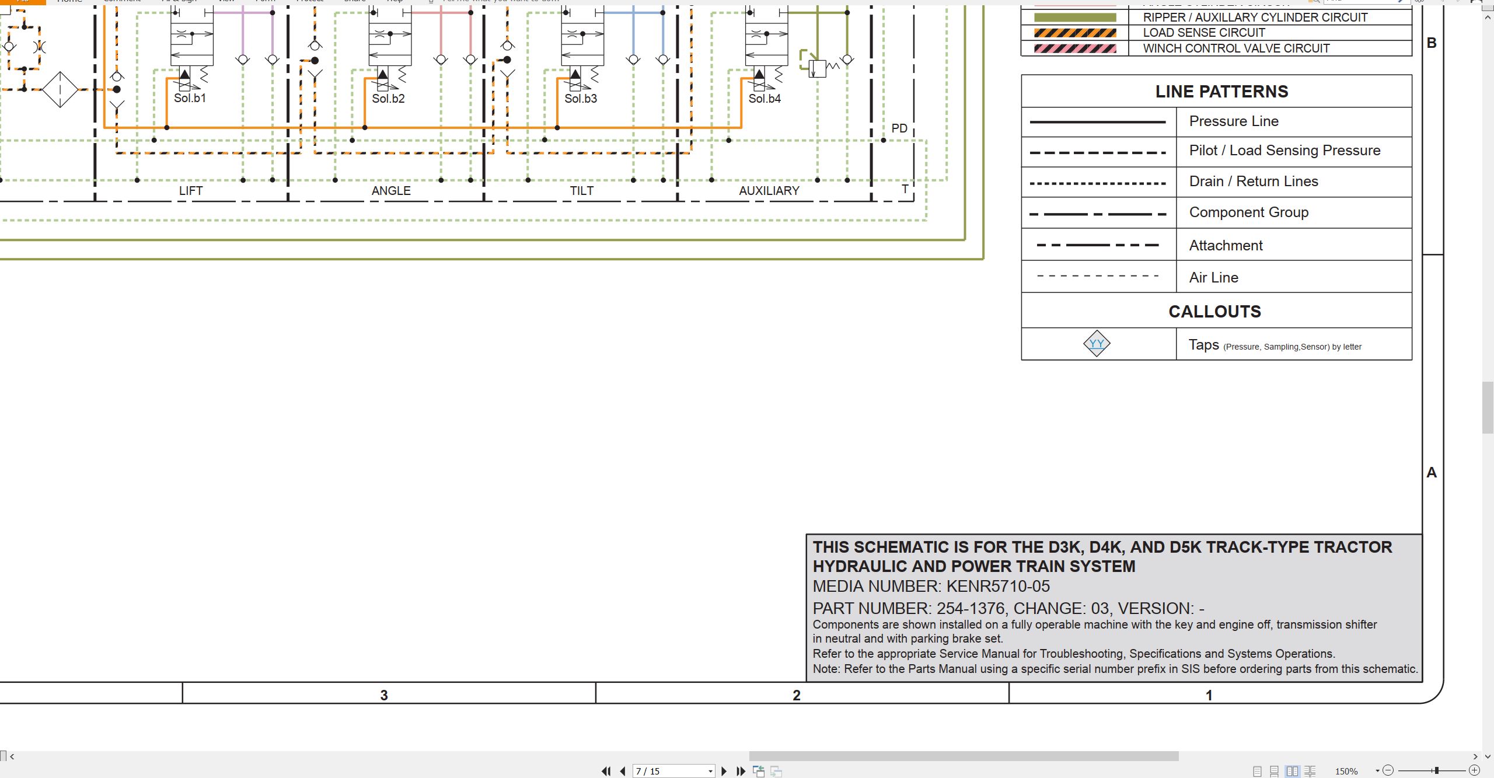This screenshot has height=778, width=1494.
Task: Click the WINCH CONTROL VALVE CIRCUIT text
Action: point(1236,48)
